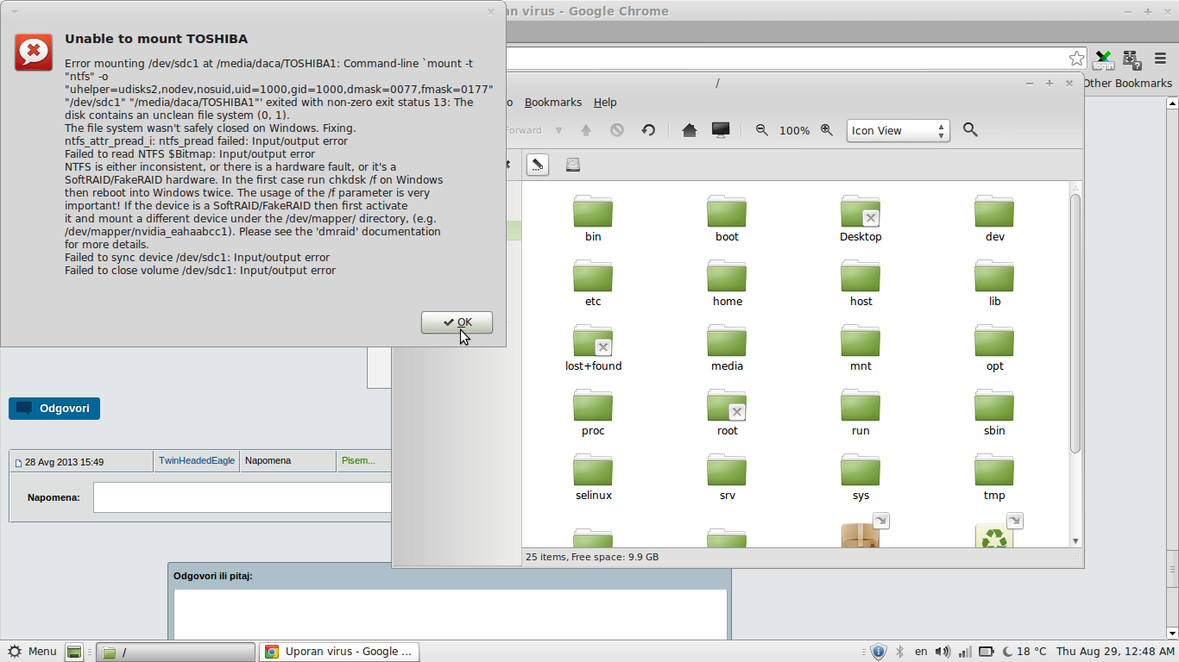Open the Chrome menu button

point(1160,59)
